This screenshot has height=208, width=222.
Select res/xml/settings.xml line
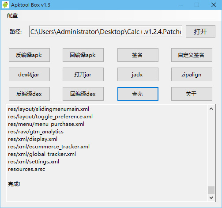pyautogui.click(x=34, y=162)
